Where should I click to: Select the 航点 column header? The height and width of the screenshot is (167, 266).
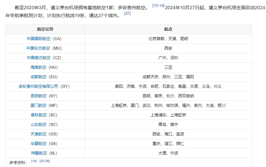pyautogui.click(x=168, y=29)
